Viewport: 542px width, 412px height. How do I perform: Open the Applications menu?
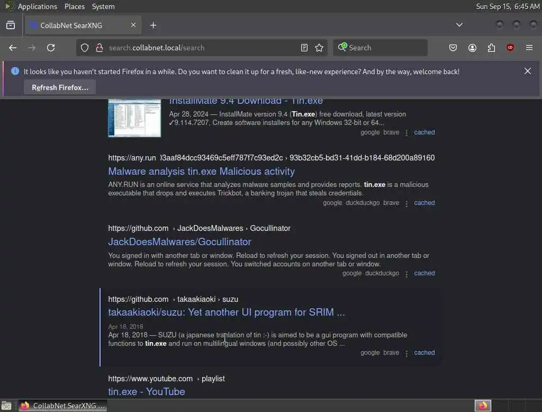38,6
